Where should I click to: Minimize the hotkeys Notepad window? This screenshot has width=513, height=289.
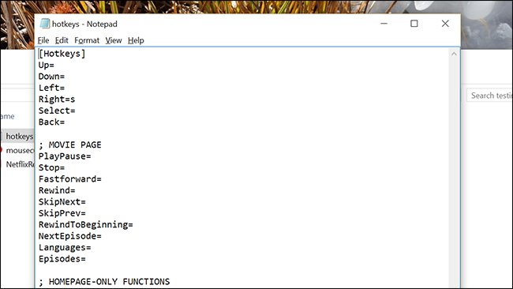[x=384, y=24]
